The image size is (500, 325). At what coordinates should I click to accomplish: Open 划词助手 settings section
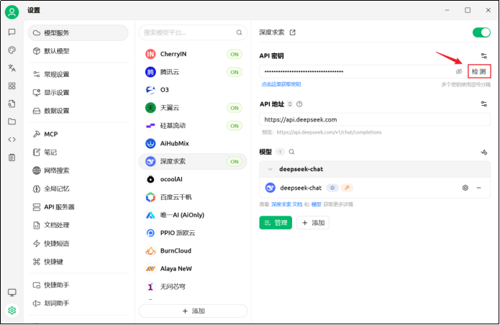coord(78,303)
